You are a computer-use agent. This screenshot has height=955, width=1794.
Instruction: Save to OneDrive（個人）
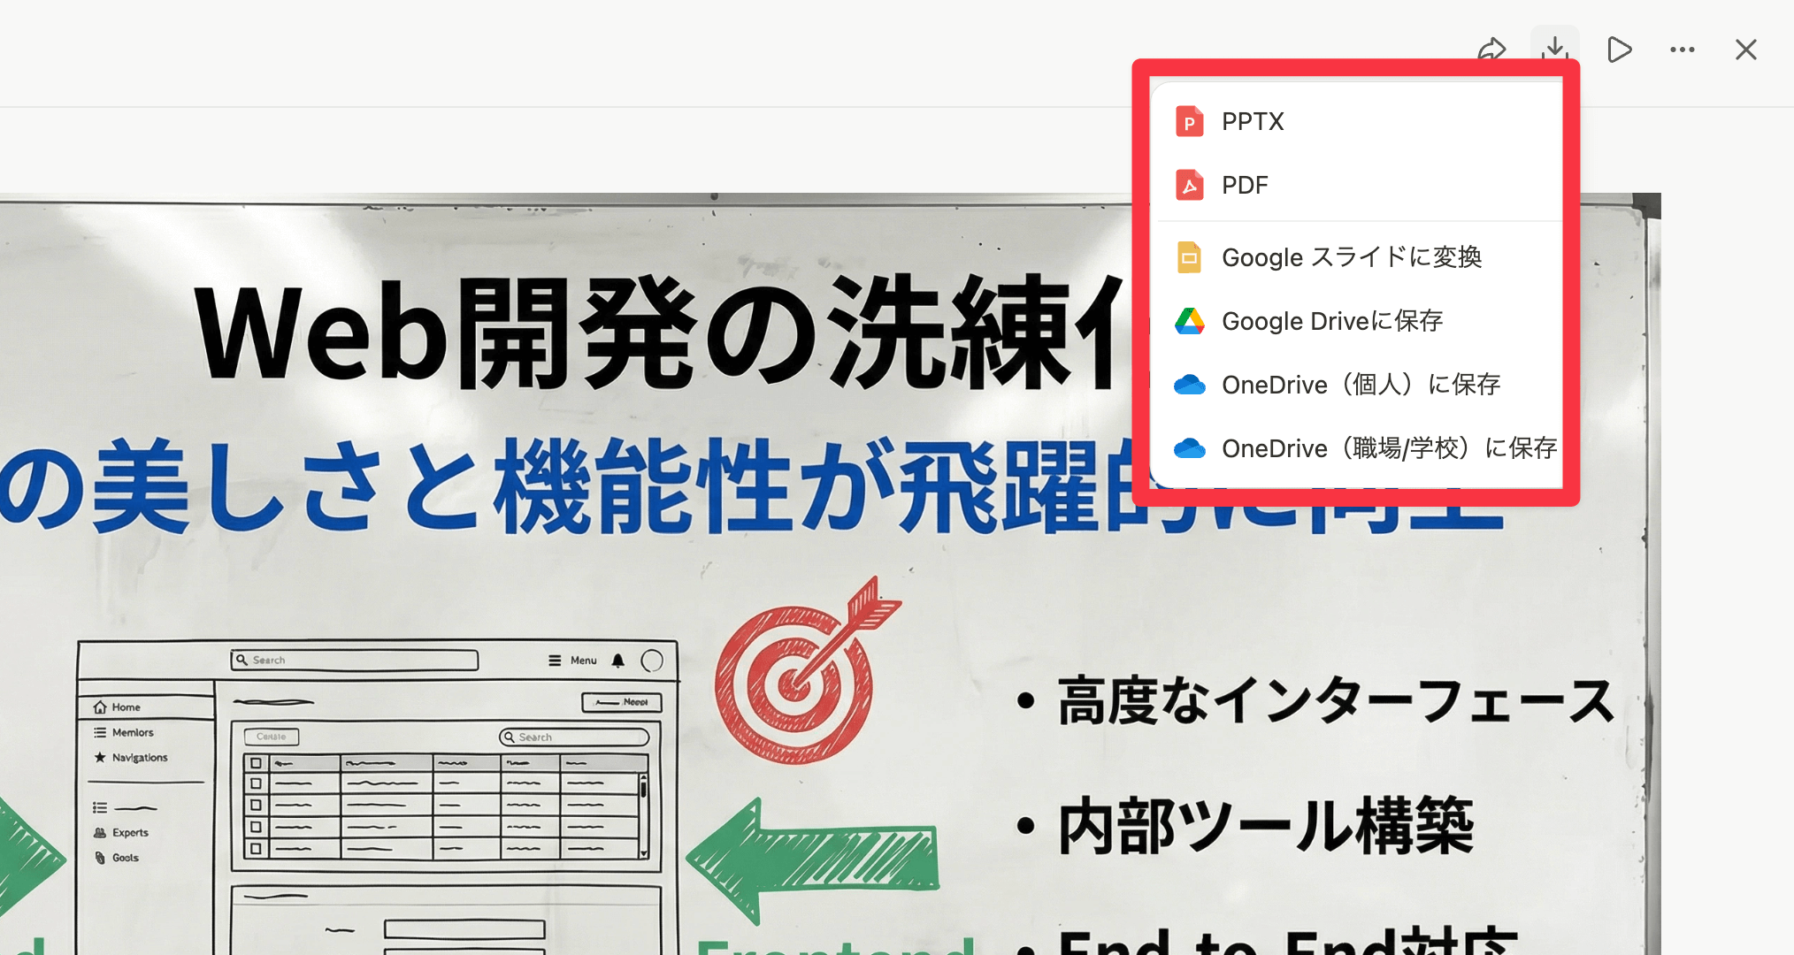point(1361,385)
